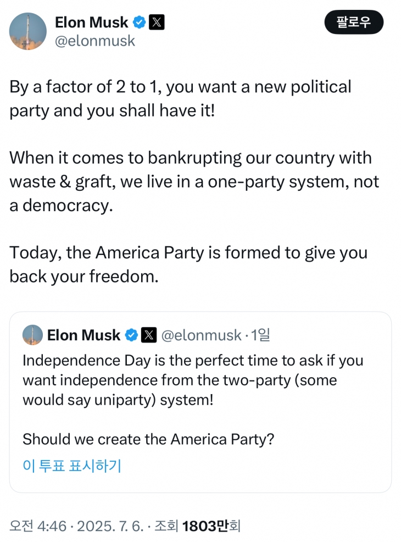This screenshot has height=542, width=401.
Task: Click the @elonmusk handle in the quoted tweet
Action: pos(202,335)
